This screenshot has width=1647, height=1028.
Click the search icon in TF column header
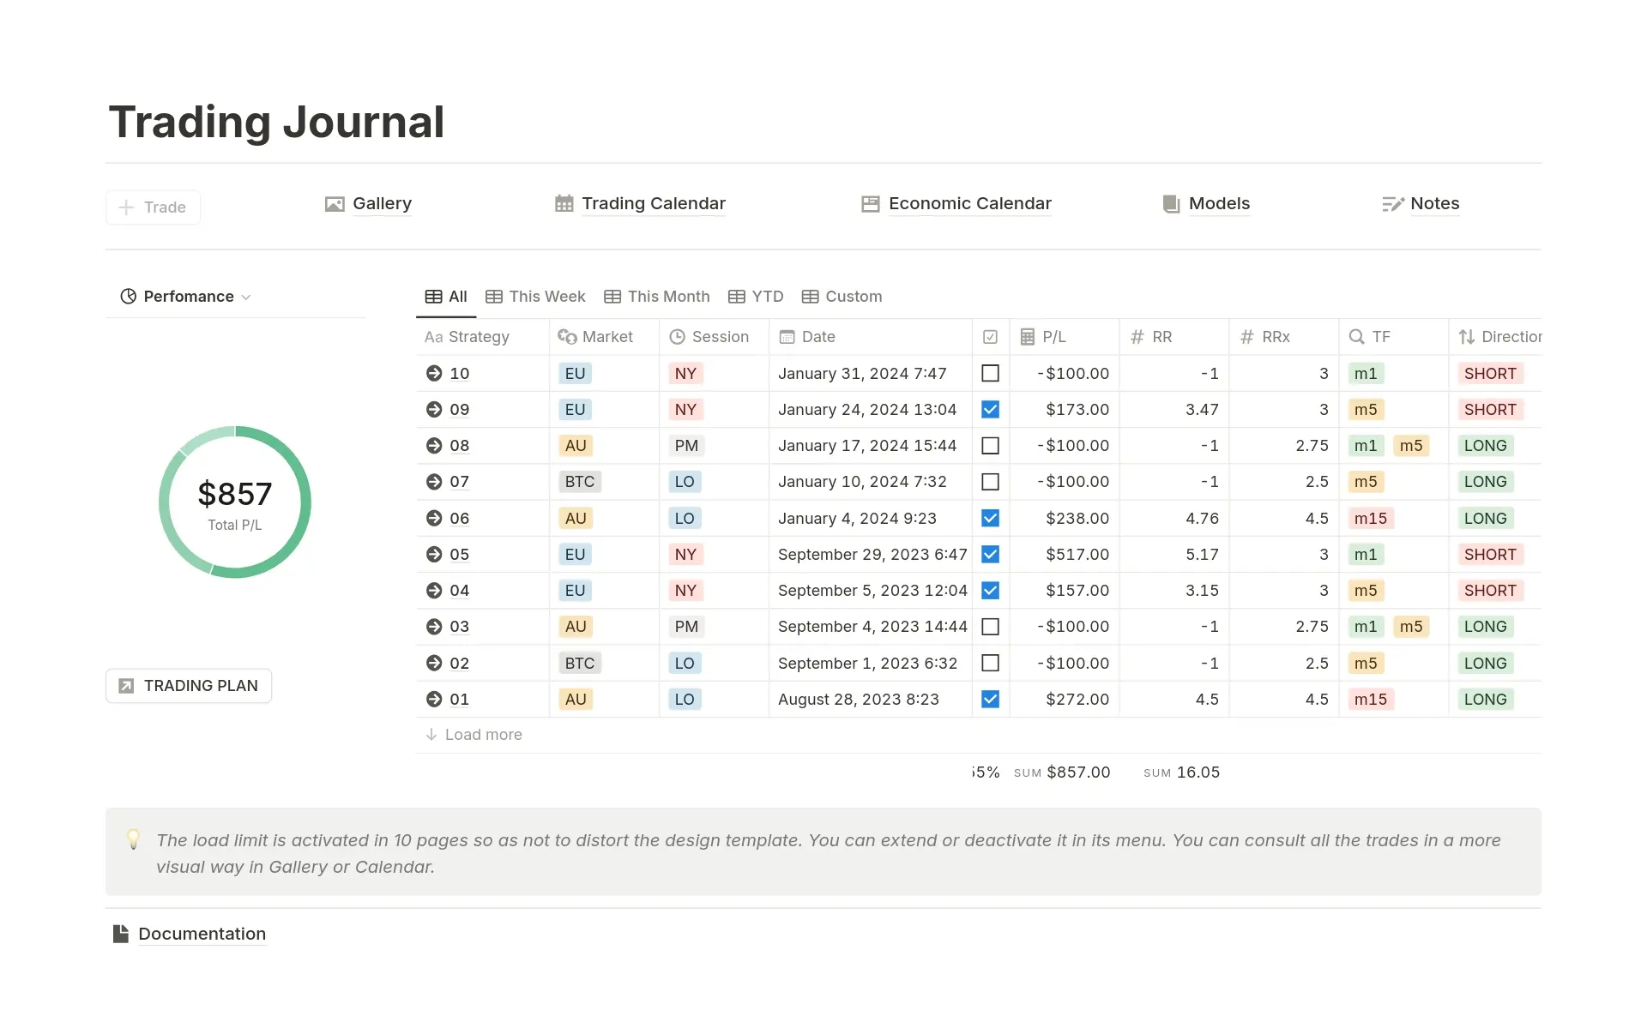(1356, 336)
